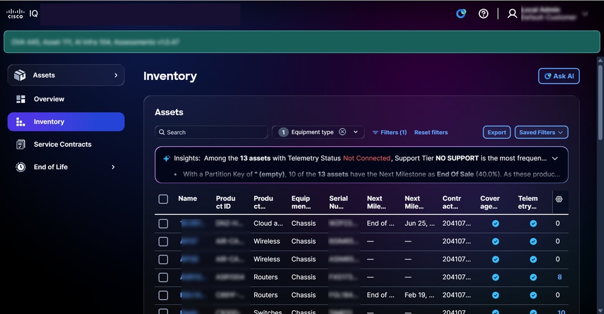
Task: Click the Overview dashboard icon
Action: (x=21, y=99)
